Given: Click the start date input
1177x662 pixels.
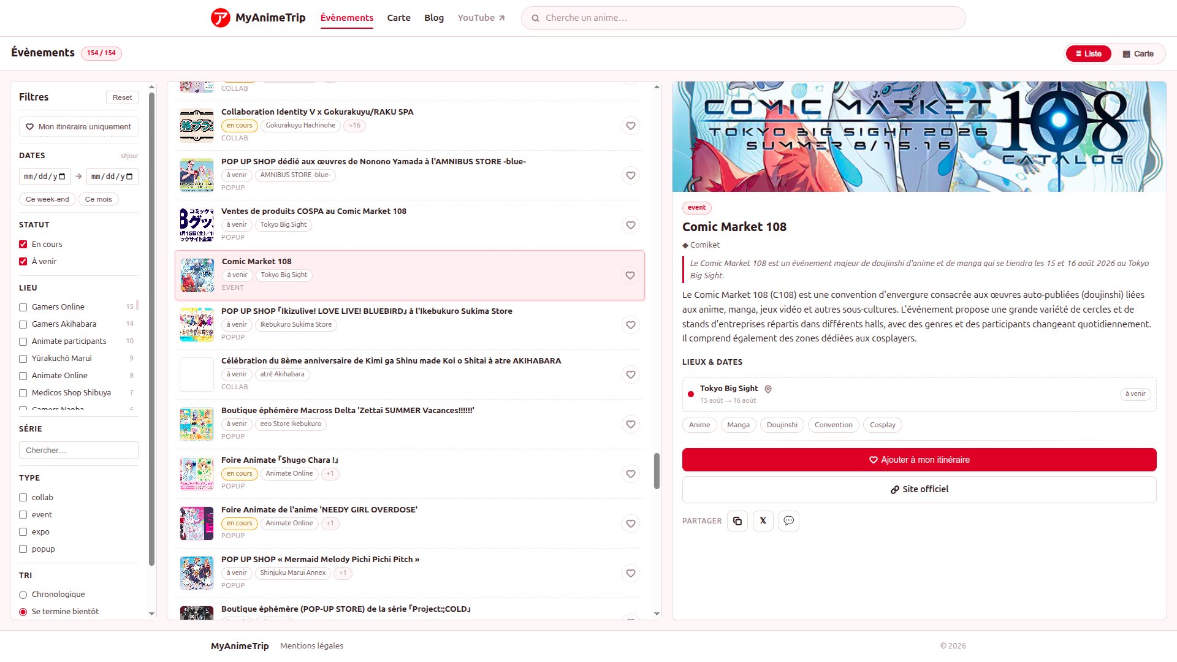Looking at the screenshot, I should click(x=45, y=177).
